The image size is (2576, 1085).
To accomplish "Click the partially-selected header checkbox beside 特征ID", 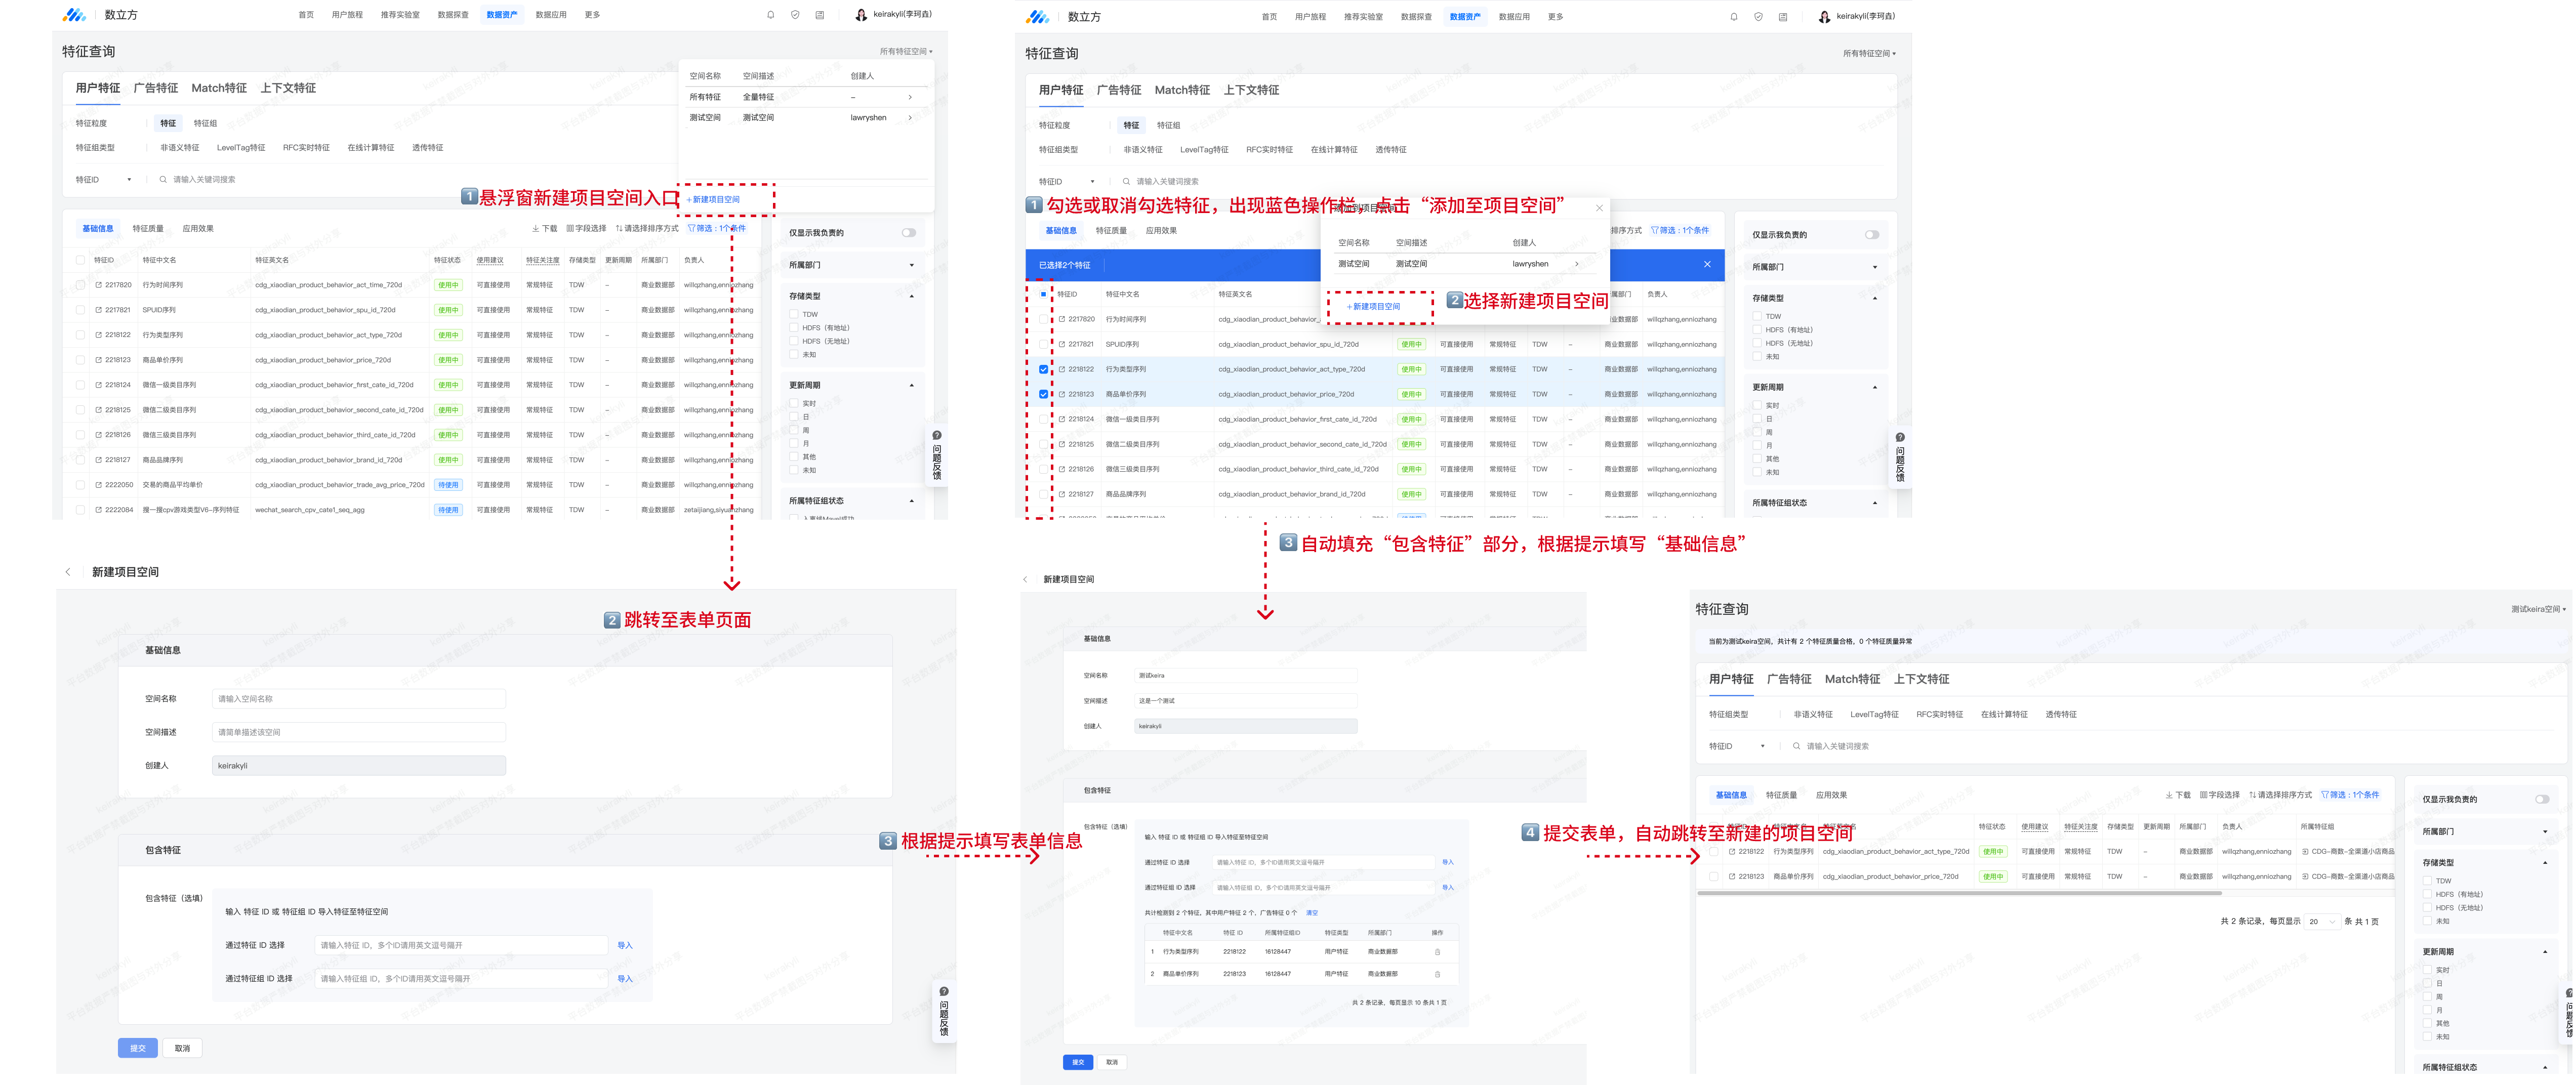I will pyautogui.click(x=1044, y=294).
